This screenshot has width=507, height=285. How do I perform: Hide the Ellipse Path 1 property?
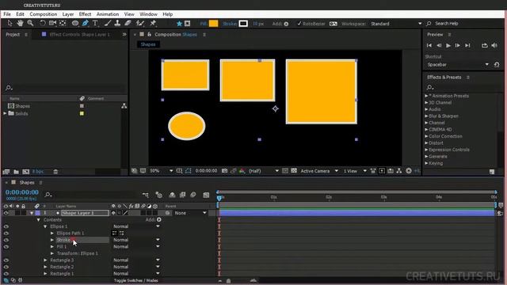[6, 234]
